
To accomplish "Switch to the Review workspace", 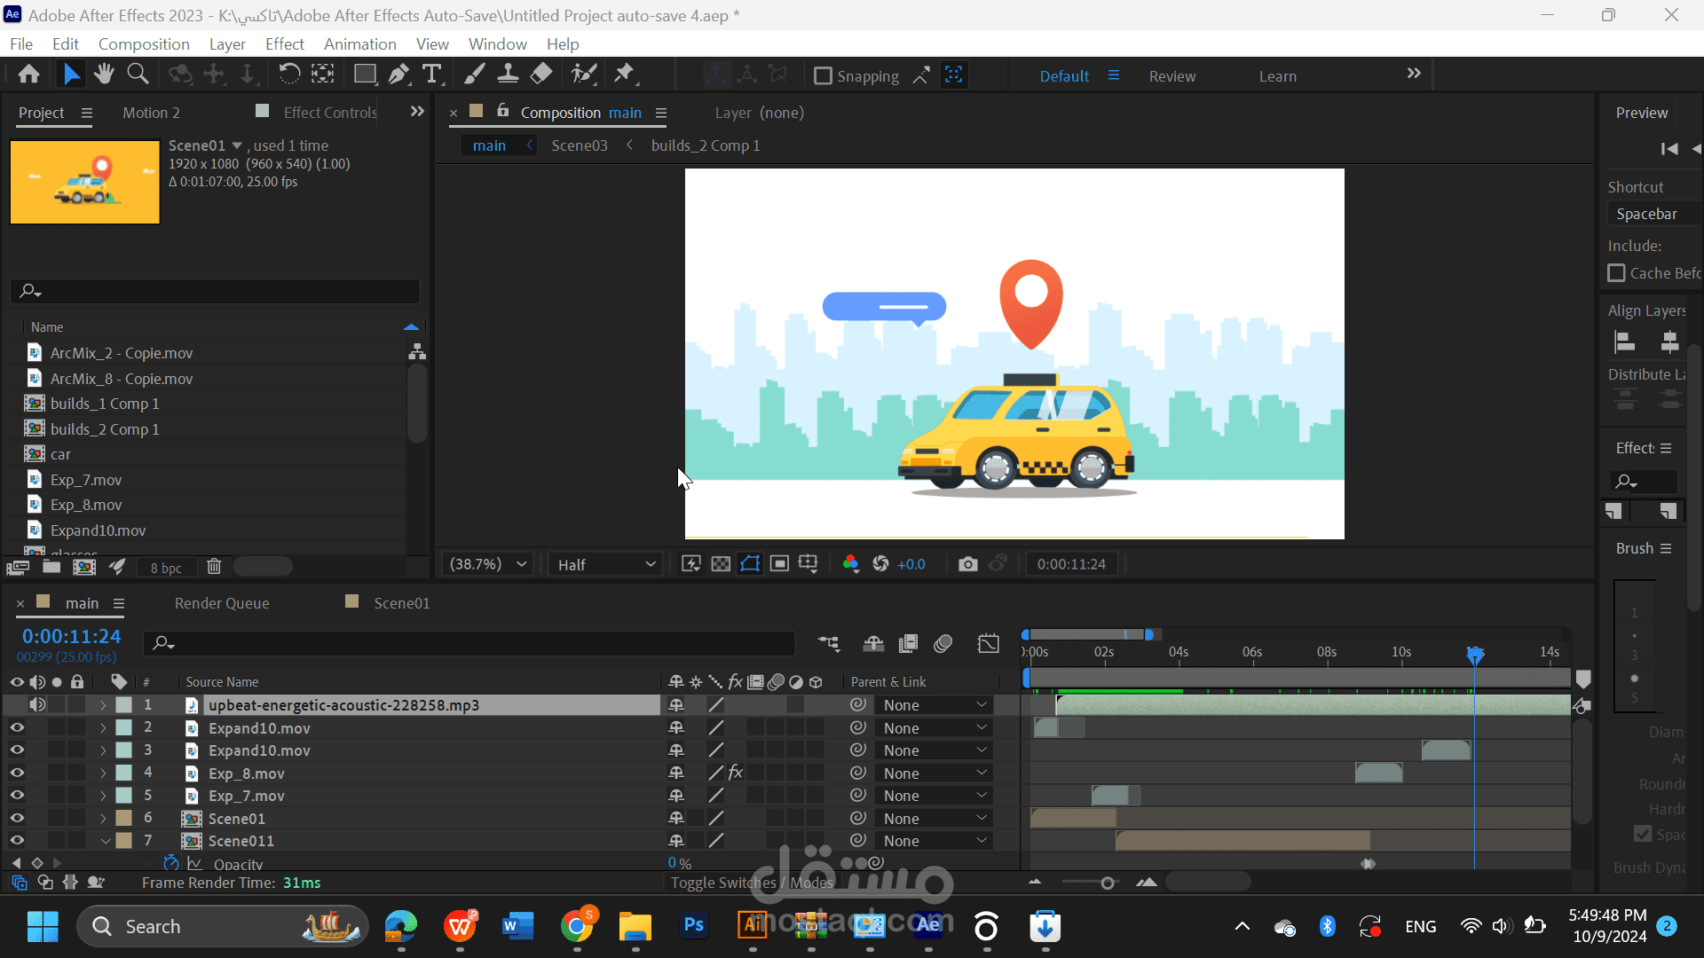I will coord(1171,76).
